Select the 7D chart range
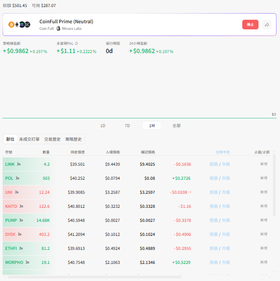The image size is (280, 281). [x=127, y=126]
